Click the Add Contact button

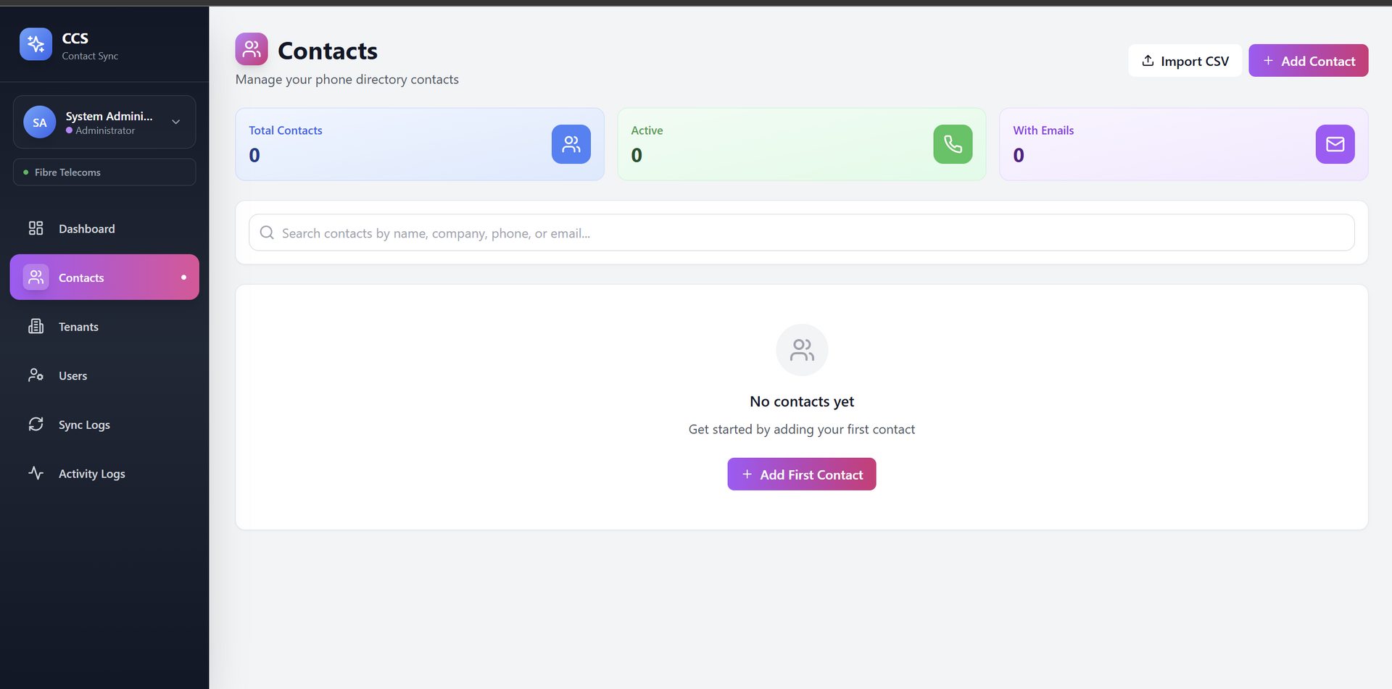[1308, 61]
